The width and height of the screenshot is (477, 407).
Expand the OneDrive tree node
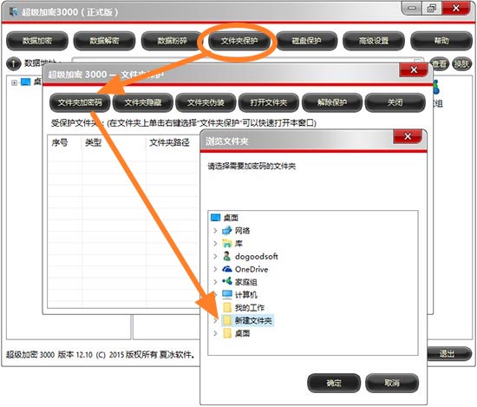(215, 269)
